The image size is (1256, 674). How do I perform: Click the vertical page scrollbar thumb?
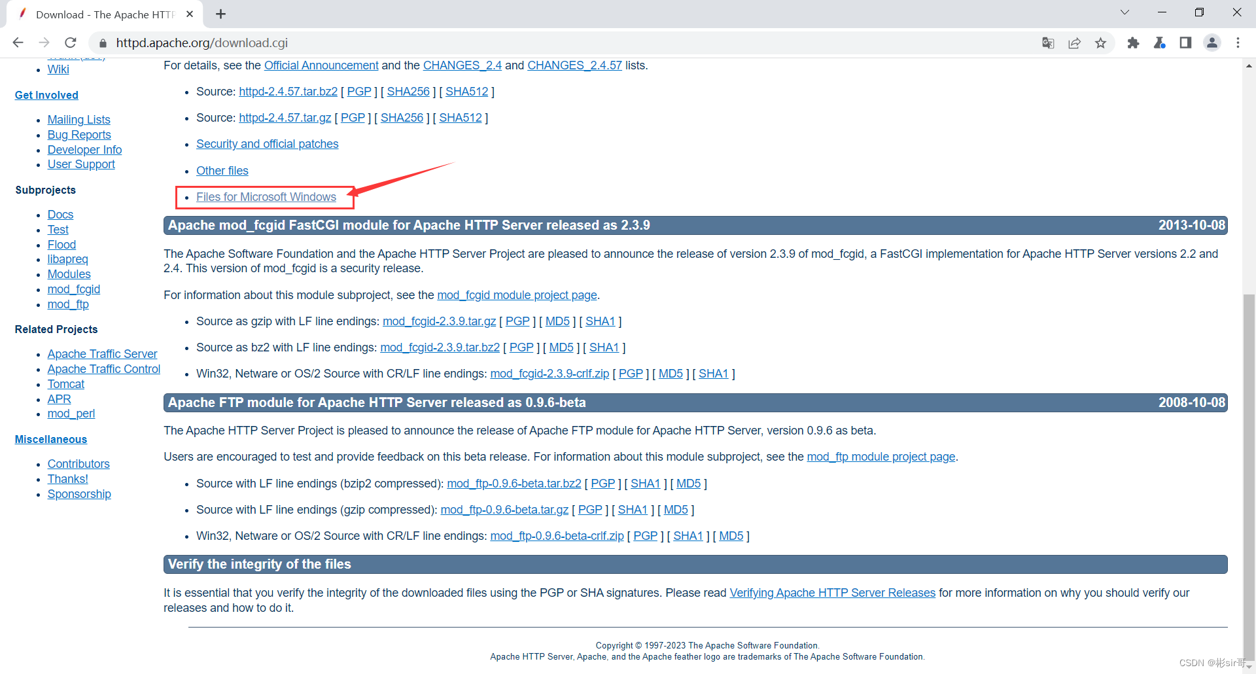[1249, 478]
